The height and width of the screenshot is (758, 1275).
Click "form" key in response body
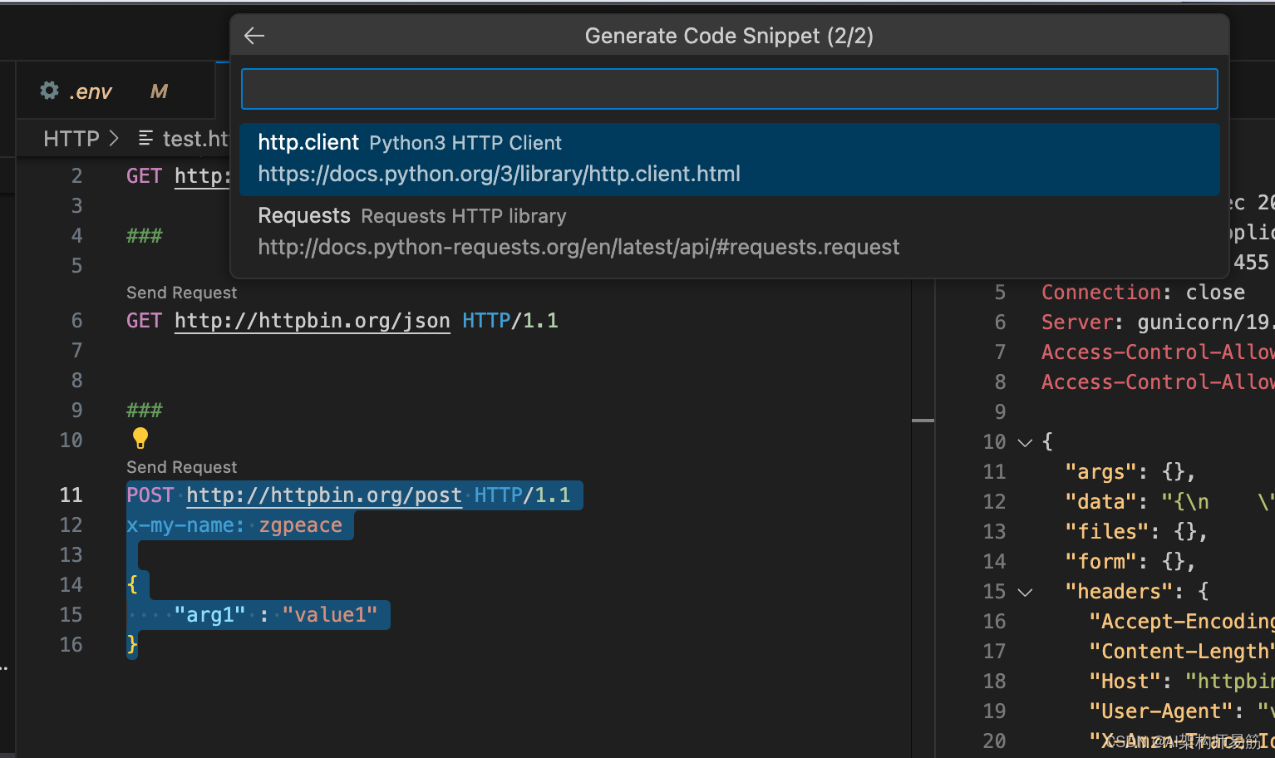tap(1101, 562)
